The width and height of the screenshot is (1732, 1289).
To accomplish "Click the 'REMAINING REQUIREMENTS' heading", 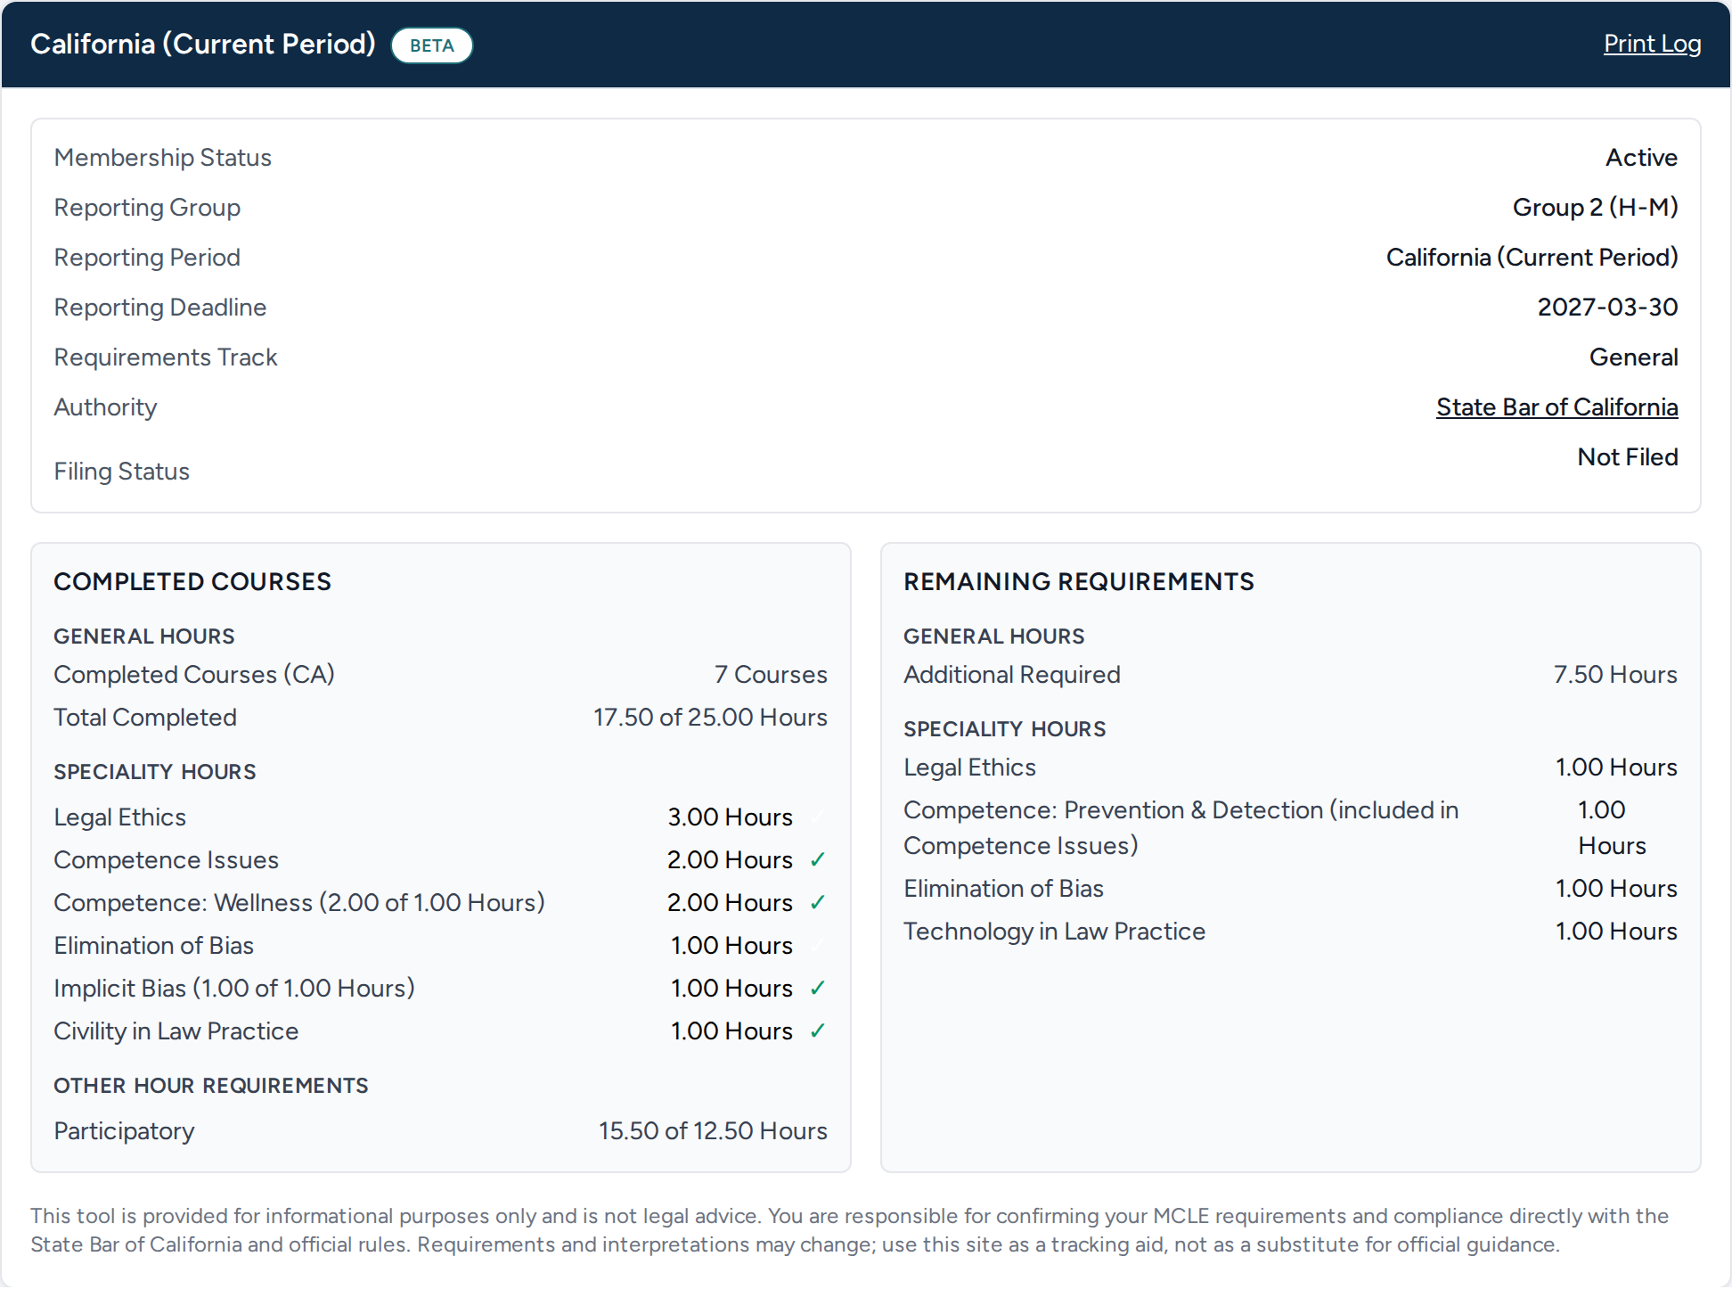I will coord(1079,582).
